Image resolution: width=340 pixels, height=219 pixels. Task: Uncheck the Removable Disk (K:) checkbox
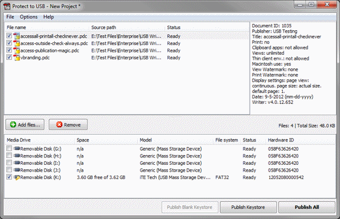(9, 177)
